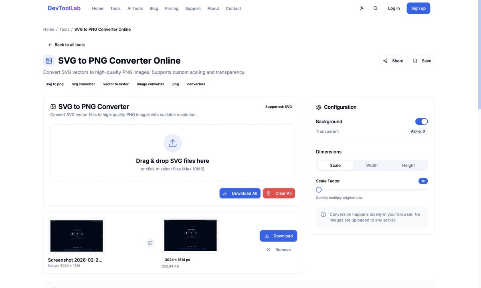Click the refresh convert icon between previews
481x288 pixels.
click(150, 243)
